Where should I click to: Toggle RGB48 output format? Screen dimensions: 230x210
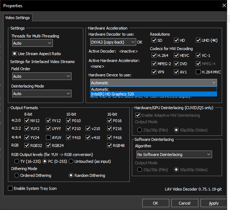(109, 146)
